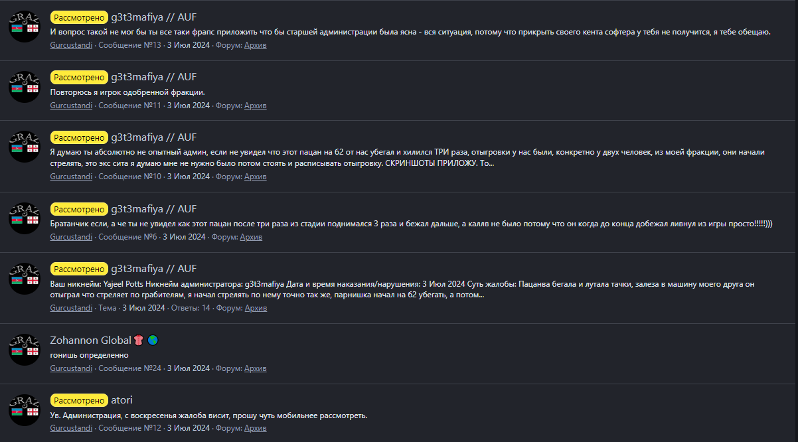Viewport: 798px width, 442px height.
Task: Click the snippet text "гонишь определенно"
Action: pyautogui.click(x=89, y=355)
